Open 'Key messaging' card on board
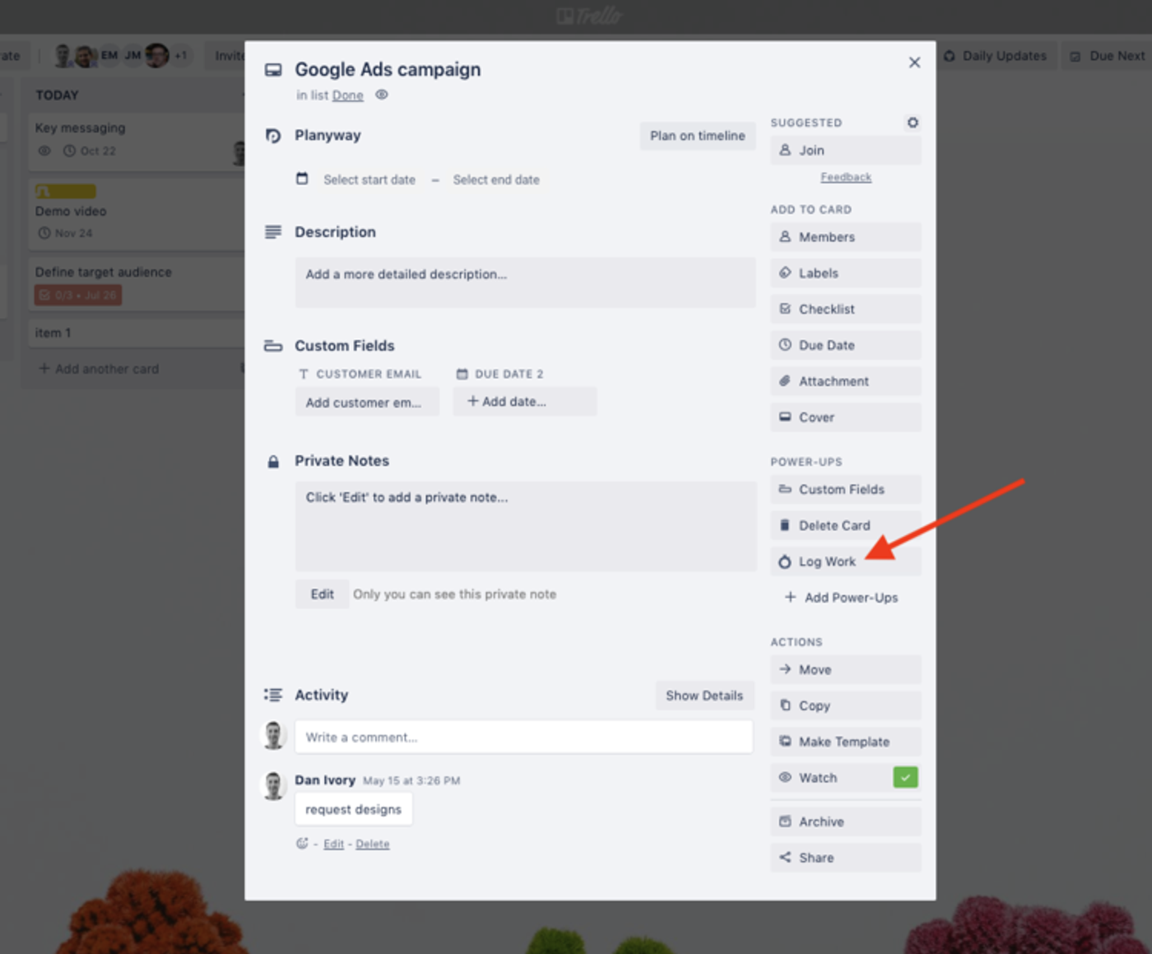This screenshot has width=1152, height=954. (137, 140)
